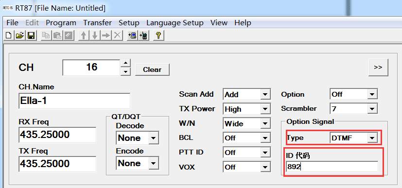Open the Scan Add dropdown
This screenshot has width=402, height=188.
pyautogui.click(x=265, y=95)
